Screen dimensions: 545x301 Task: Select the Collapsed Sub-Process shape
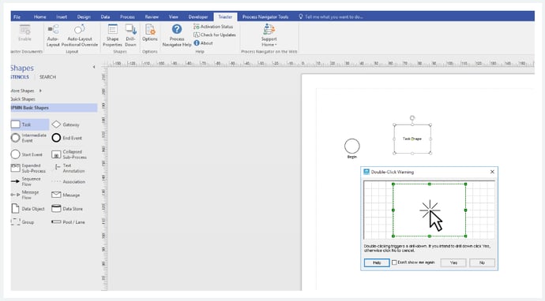click(70, 154)
